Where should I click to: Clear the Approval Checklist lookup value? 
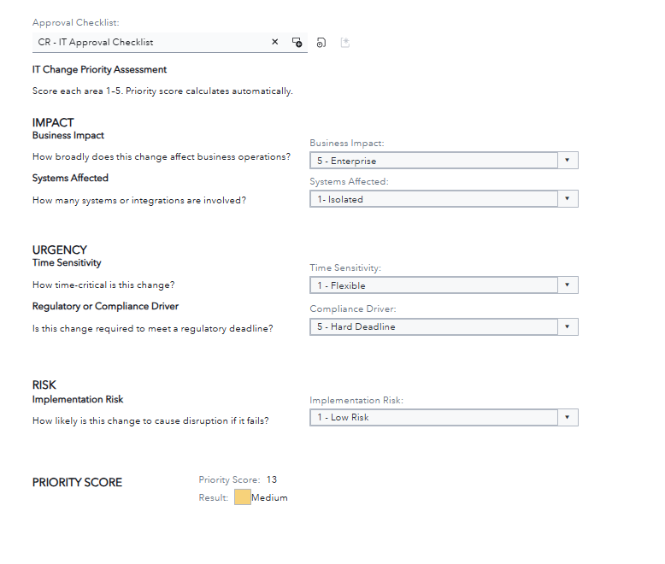tap(275, 42)
